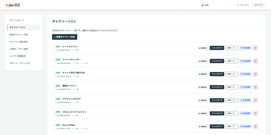Click the チャット形式で遊び心を gallery title
This screenshot has width=271, height=135.
[x=74, y=73]
